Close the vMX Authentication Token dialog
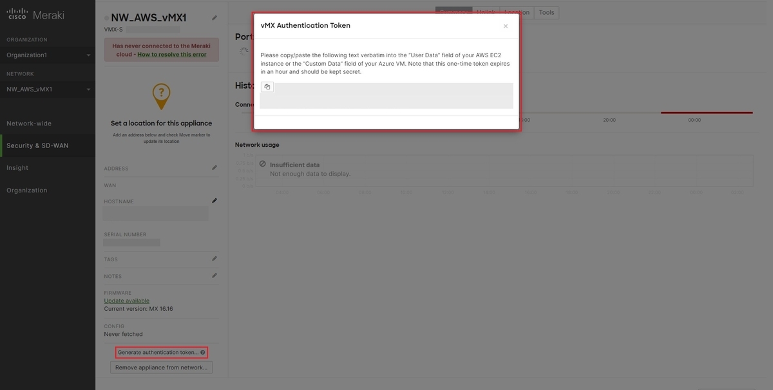Viewport: 773px width, 390px height. (505, 26)
